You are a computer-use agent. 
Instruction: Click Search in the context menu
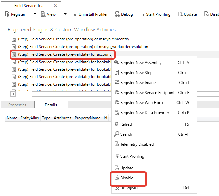(x=154, y=134)
